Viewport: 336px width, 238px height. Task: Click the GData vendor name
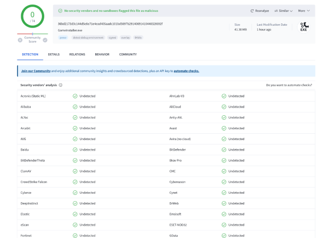[x=174, y=235]
